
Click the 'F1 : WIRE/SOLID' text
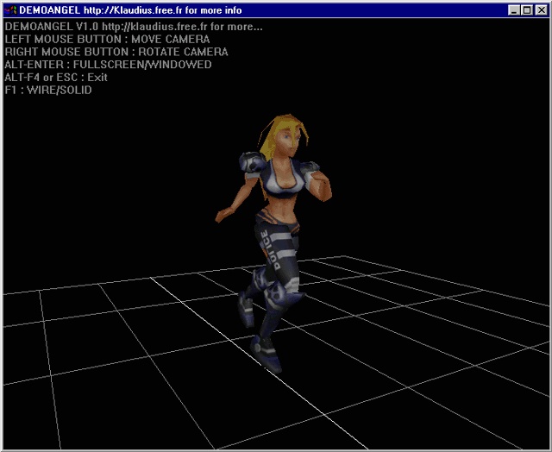pos(48,90)
